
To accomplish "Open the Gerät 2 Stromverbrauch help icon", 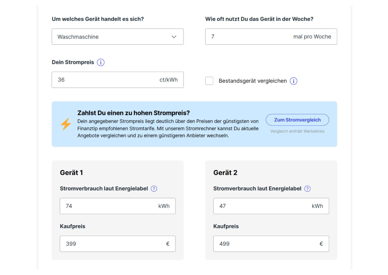I will pos(307,189).
